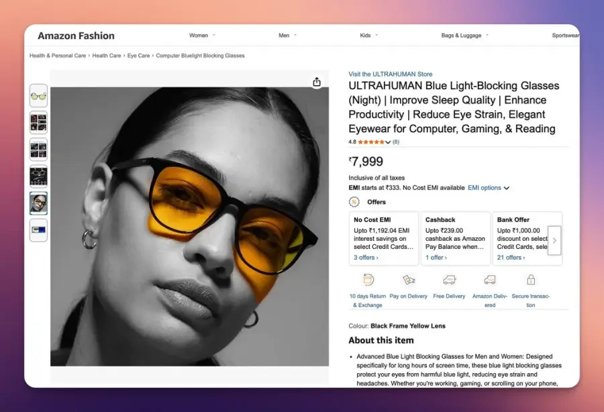
Task: Click Secure transaction text link
Action: click(531, 301)
